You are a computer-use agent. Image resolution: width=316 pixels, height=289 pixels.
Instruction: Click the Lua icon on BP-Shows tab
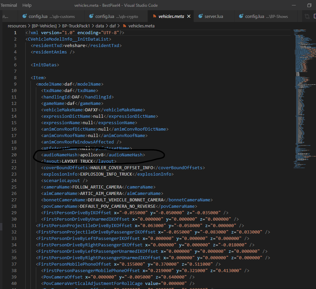pyautogui.click(x=241, y=16)
